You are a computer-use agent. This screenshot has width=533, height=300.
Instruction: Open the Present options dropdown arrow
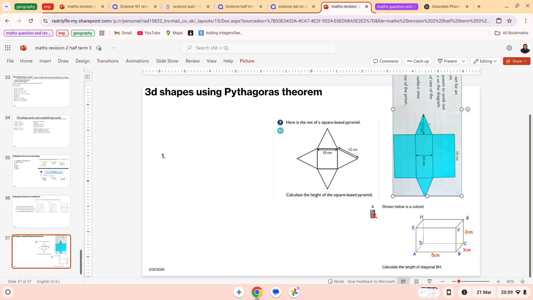pyautogui.click(x=464, y=61)
